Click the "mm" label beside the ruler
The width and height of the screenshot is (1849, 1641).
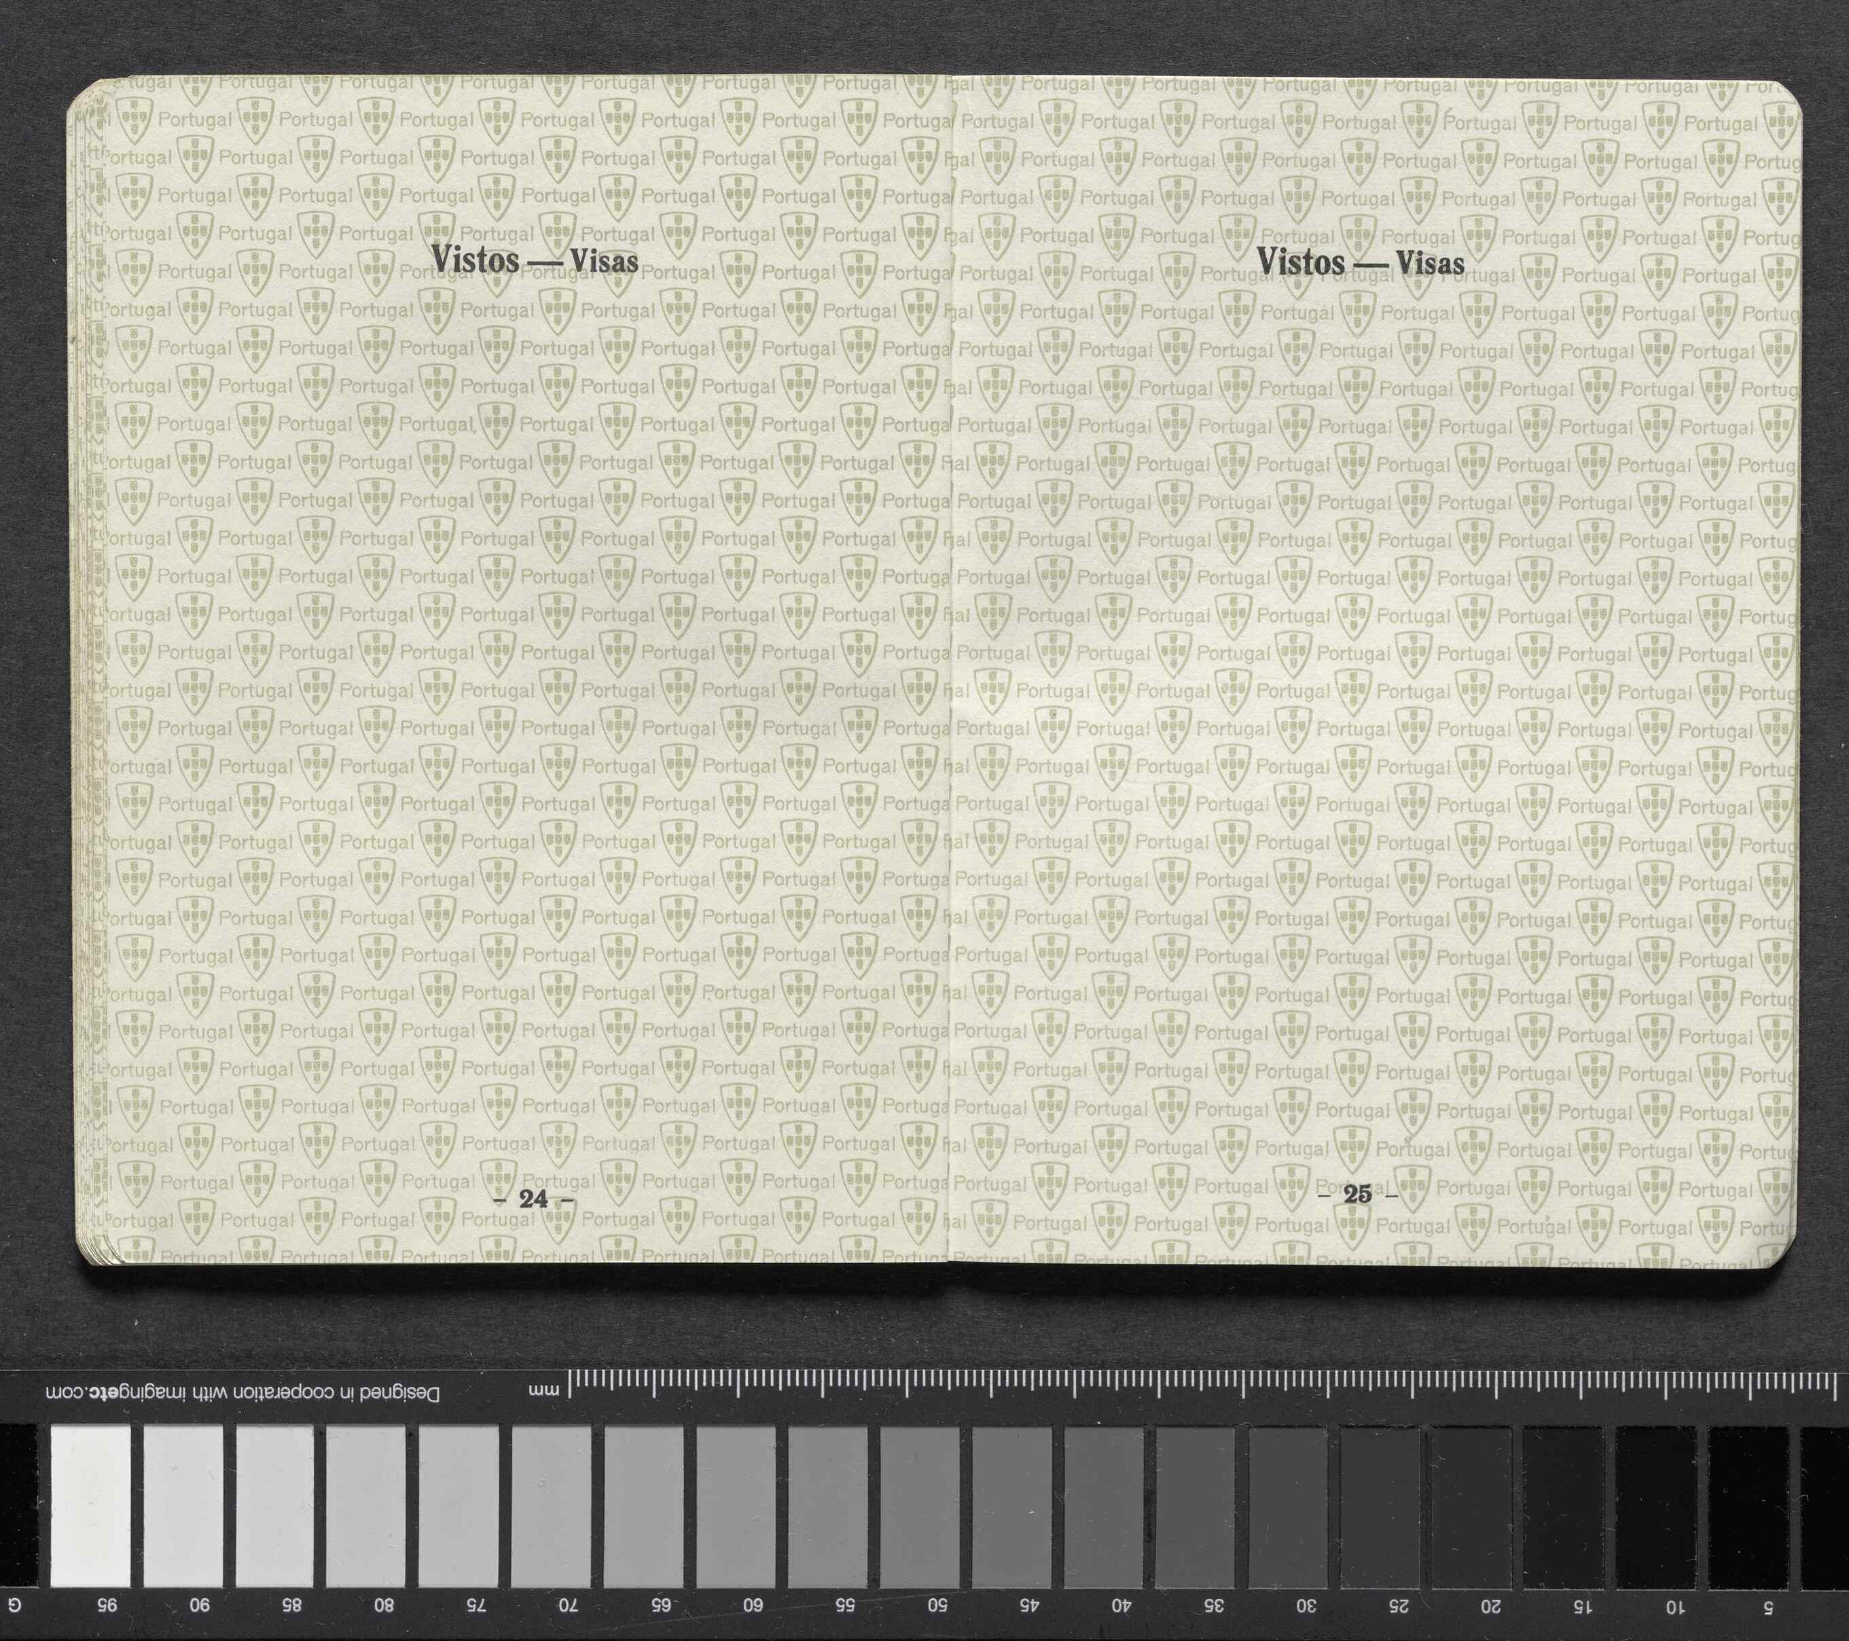543,1391
